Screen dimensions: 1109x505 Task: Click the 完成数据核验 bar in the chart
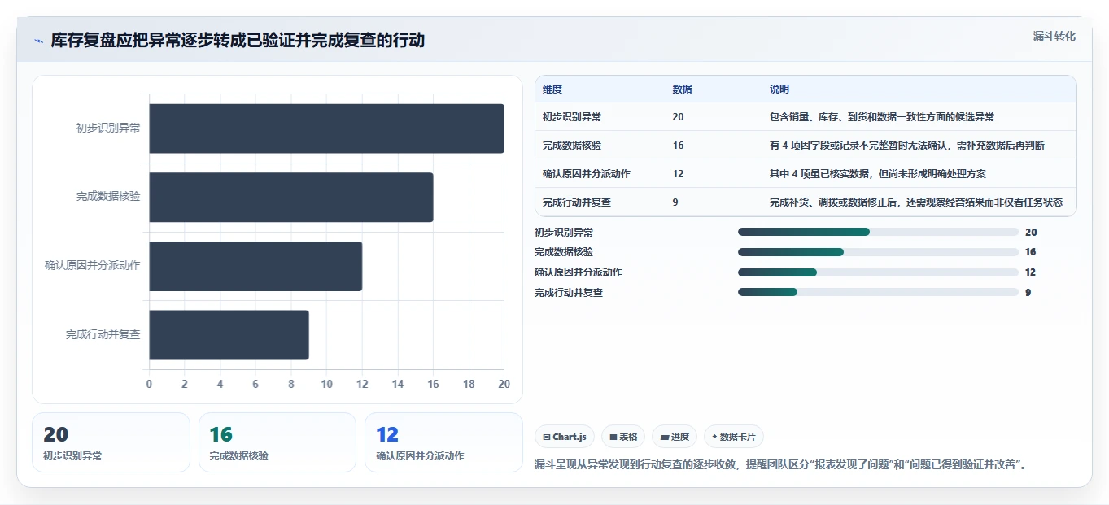pos(290,197)
